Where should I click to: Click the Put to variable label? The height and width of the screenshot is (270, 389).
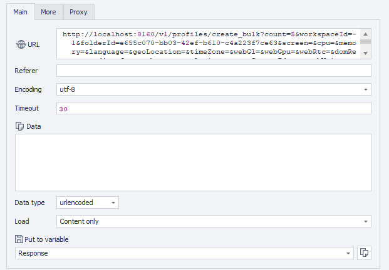(x=46, y=239)
